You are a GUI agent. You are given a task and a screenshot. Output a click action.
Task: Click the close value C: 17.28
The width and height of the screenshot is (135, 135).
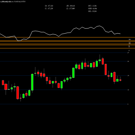pos(49,9)
